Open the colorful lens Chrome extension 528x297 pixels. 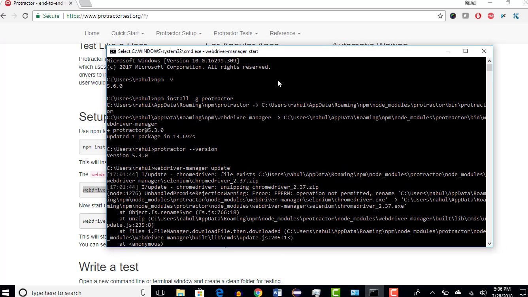(x=453, y=16)
